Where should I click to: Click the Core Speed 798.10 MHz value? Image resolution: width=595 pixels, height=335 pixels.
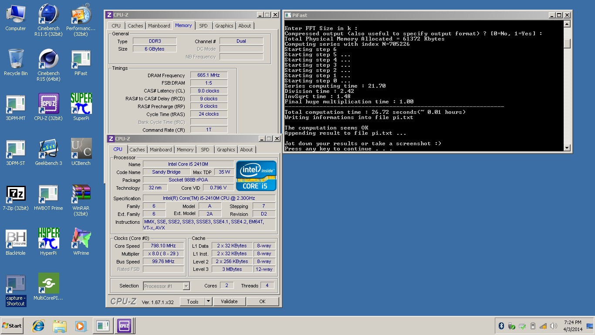(x=163, y=246)
